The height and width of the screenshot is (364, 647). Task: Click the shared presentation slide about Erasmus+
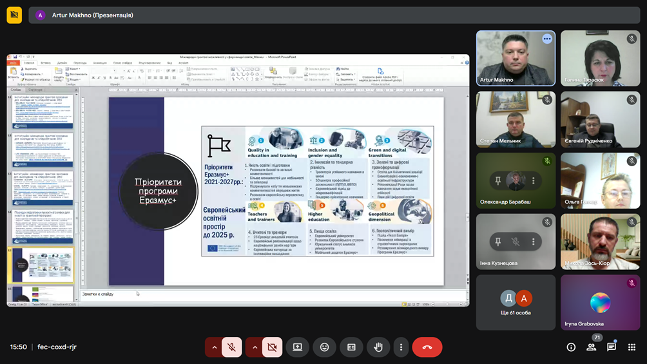(x=276, y=191)
